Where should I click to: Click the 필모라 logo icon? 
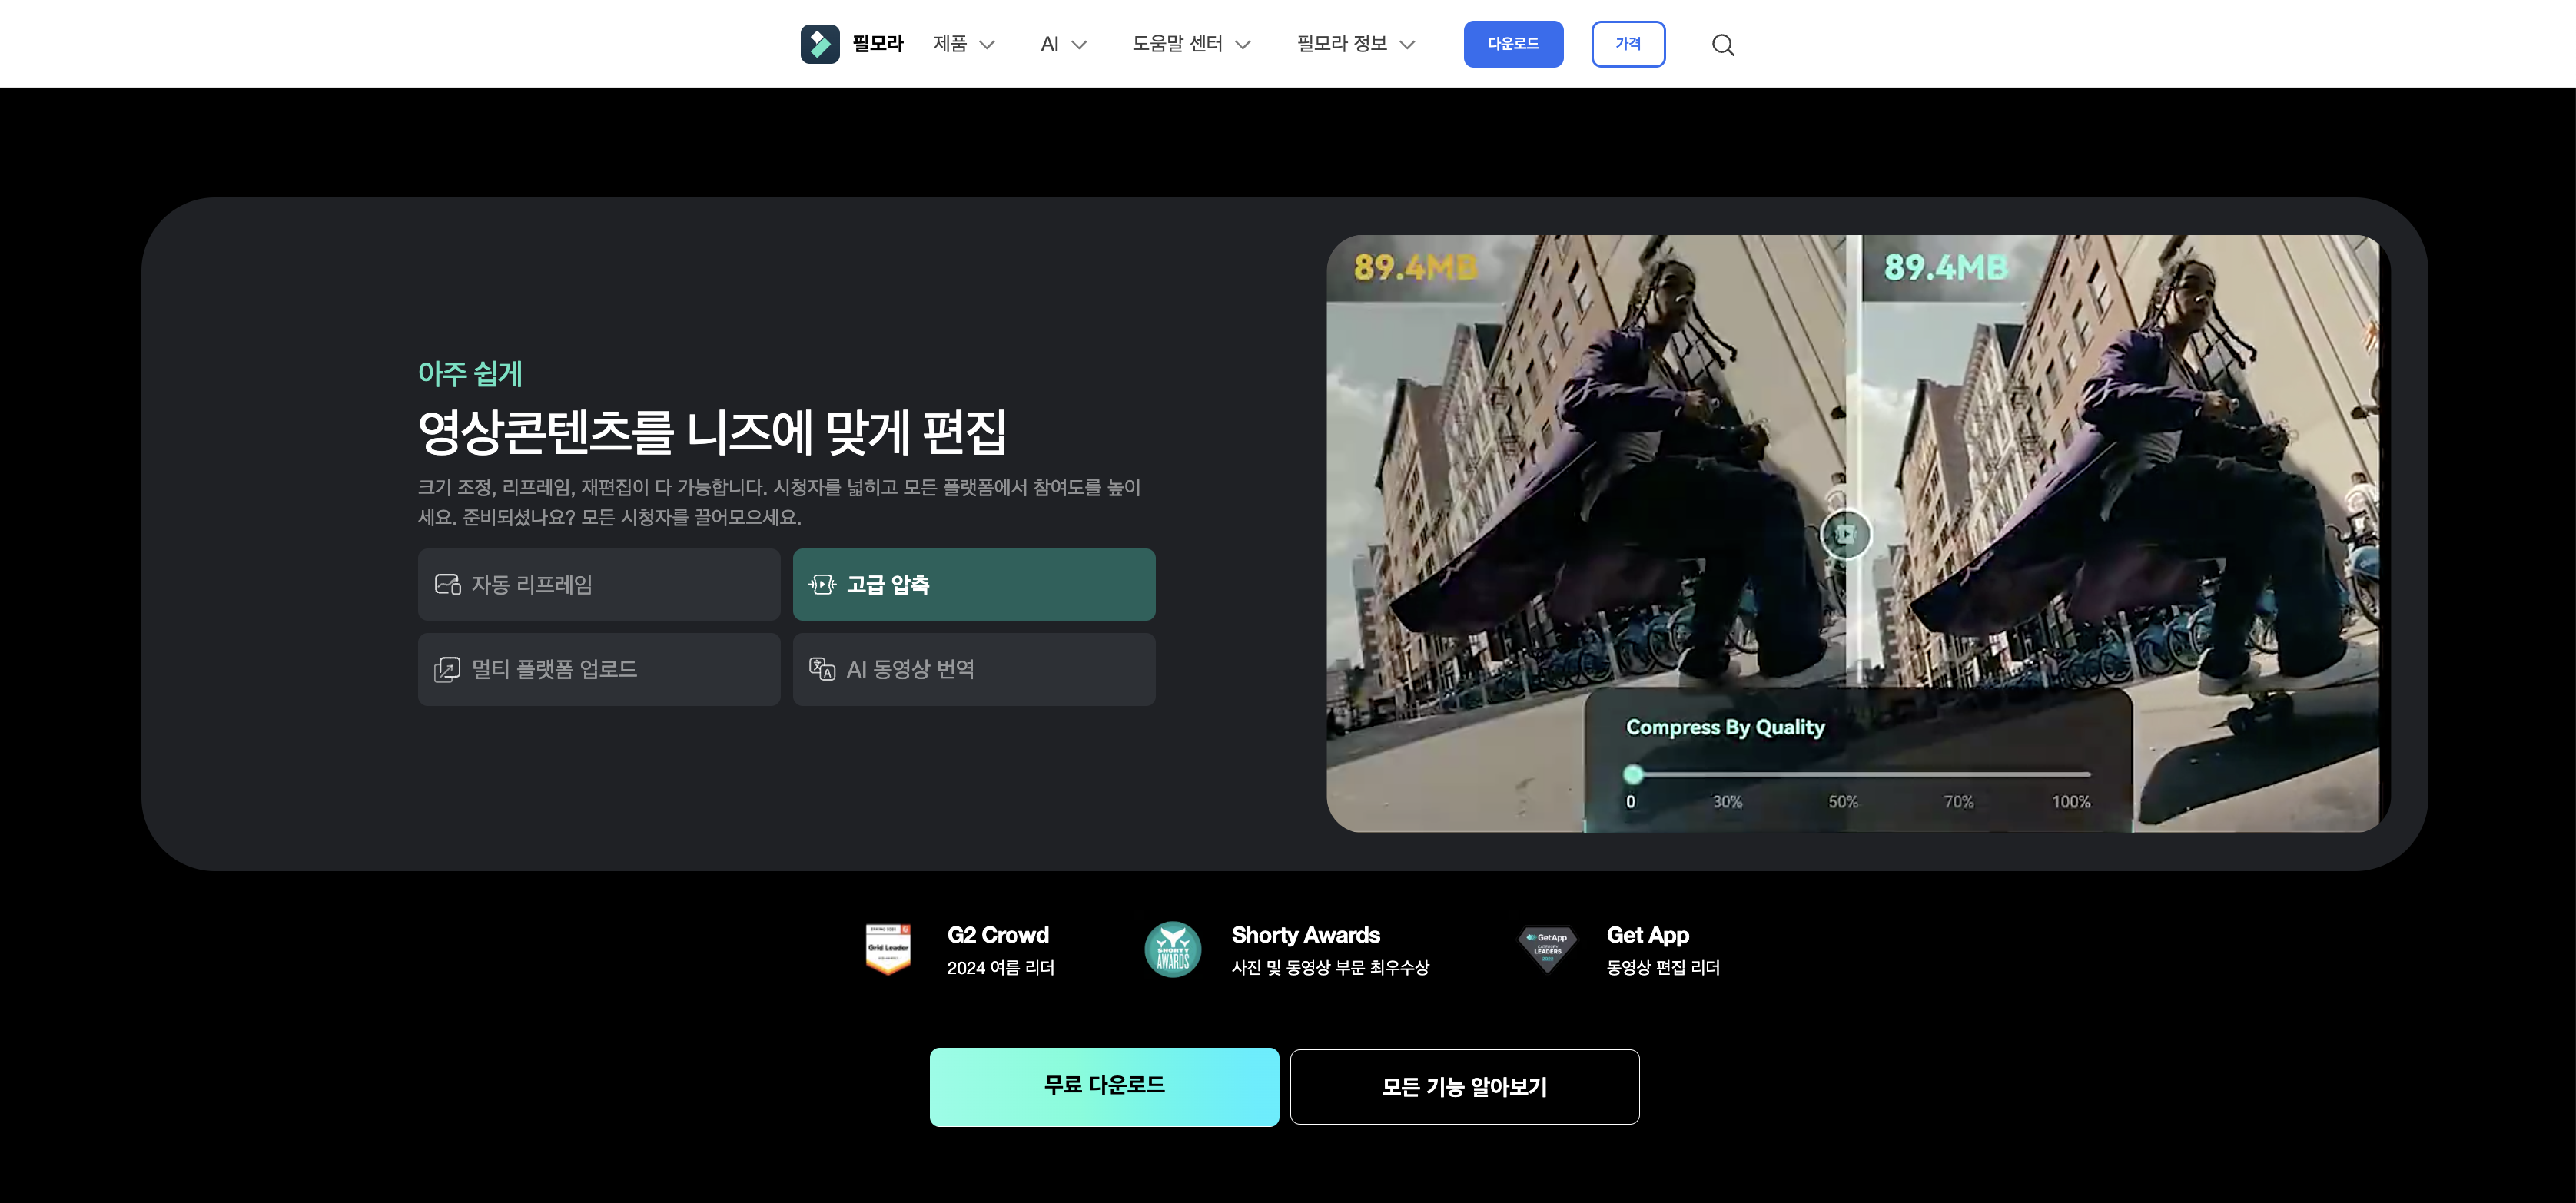pos(820,43)
